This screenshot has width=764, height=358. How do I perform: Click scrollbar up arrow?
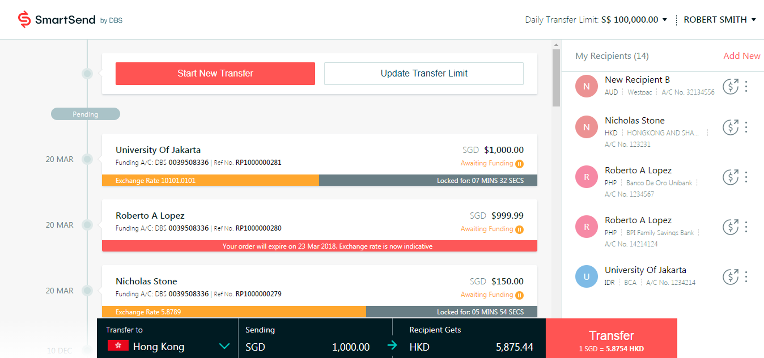tap(556, 45)
